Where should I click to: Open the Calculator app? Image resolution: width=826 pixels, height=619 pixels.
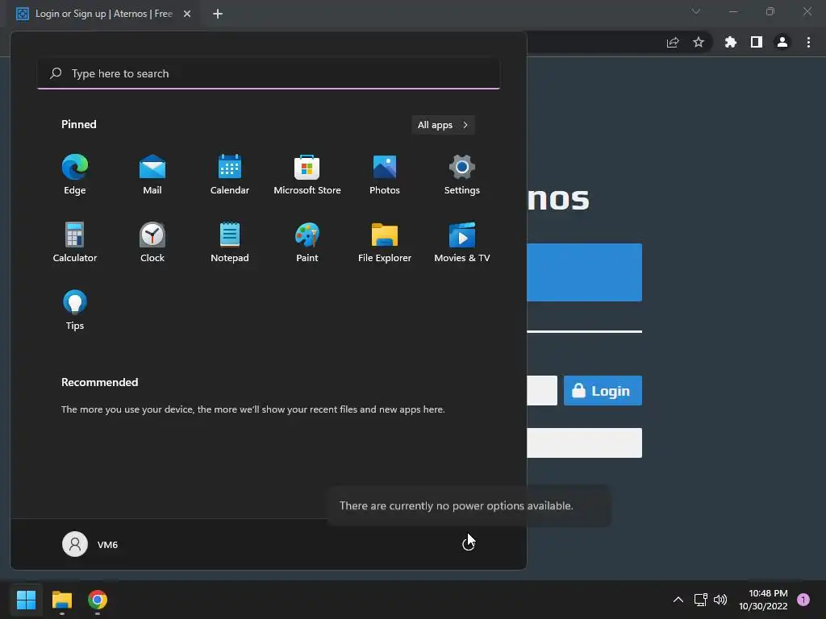click(75, 242)
